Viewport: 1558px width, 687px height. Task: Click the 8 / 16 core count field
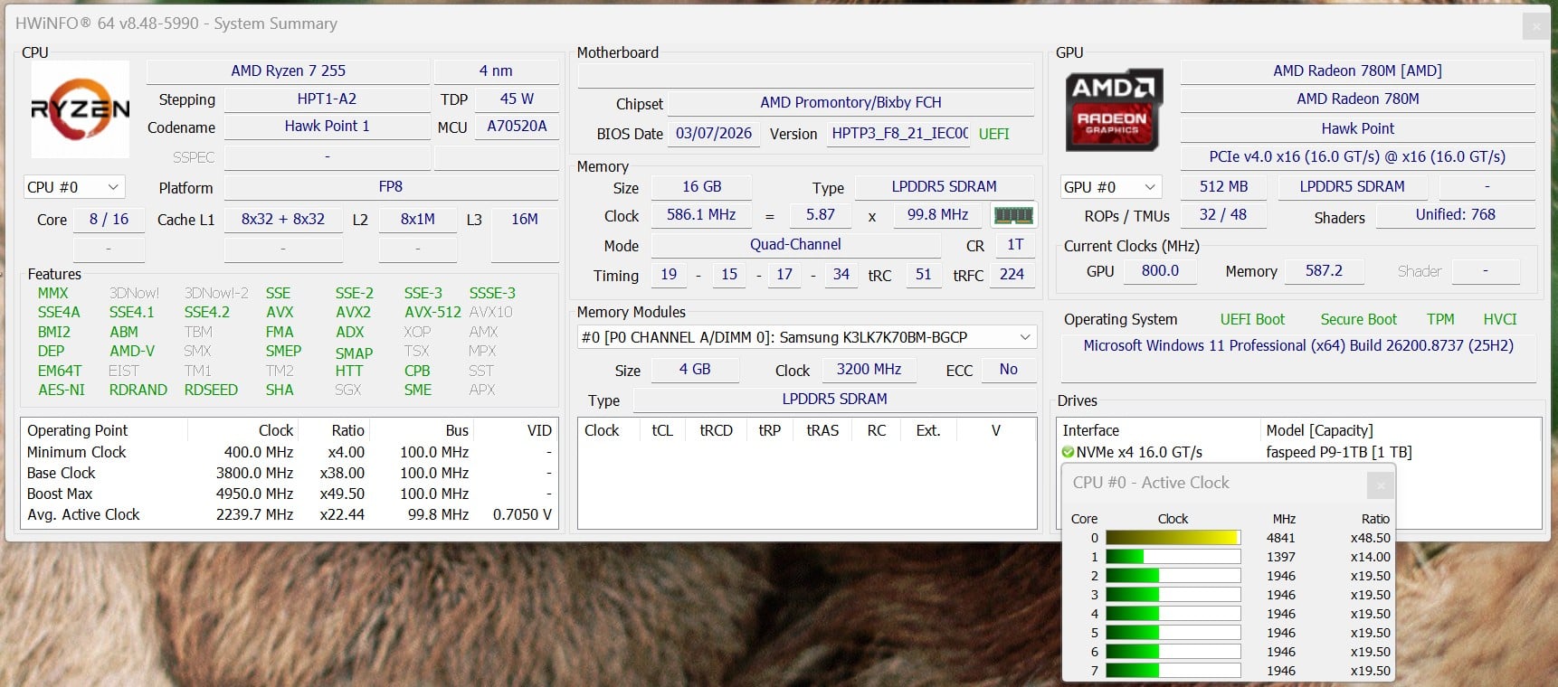tap(109, 219)
